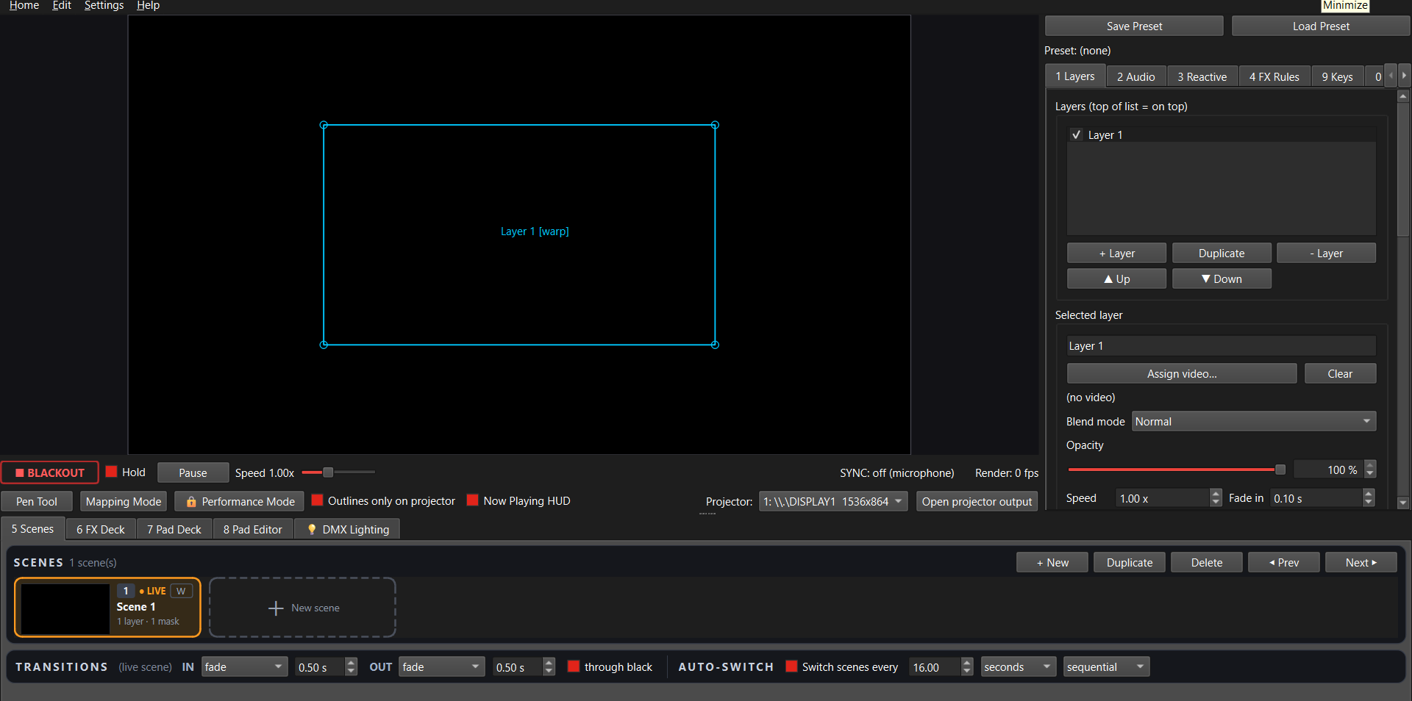Select the bottom-left warp corner handle
Screen dimensions: 1412x701
coord(324,345)
